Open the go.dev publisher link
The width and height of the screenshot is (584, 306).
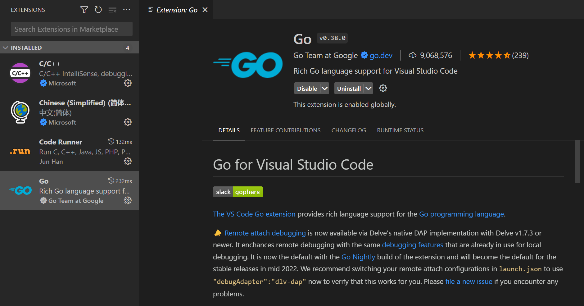coord(381,55)
